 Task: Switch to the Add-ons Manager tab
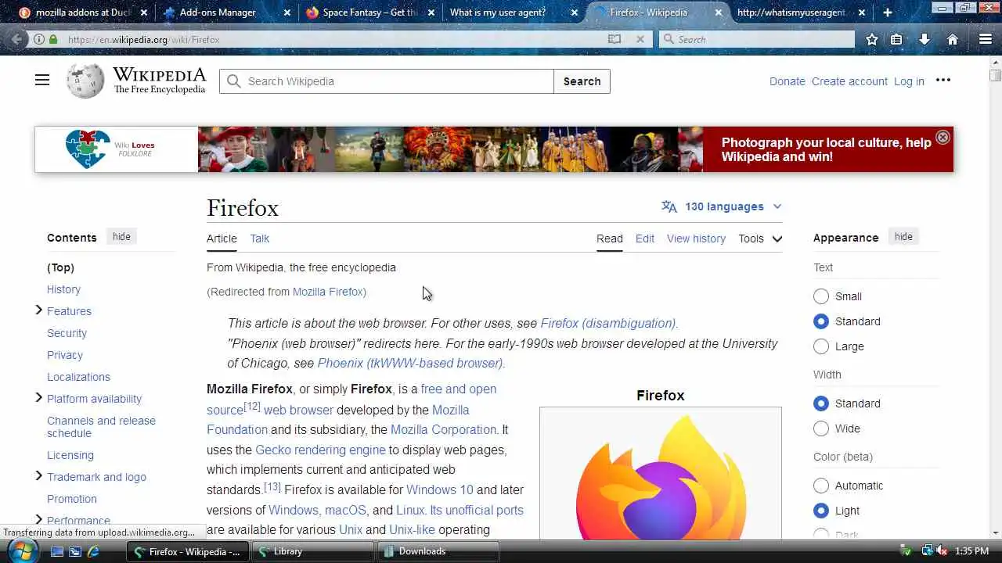(x=217, y=13)
